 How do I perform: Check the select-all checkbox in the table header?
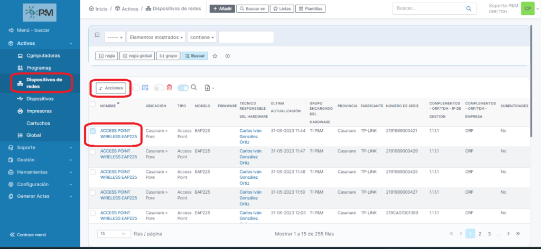(93, 104)
